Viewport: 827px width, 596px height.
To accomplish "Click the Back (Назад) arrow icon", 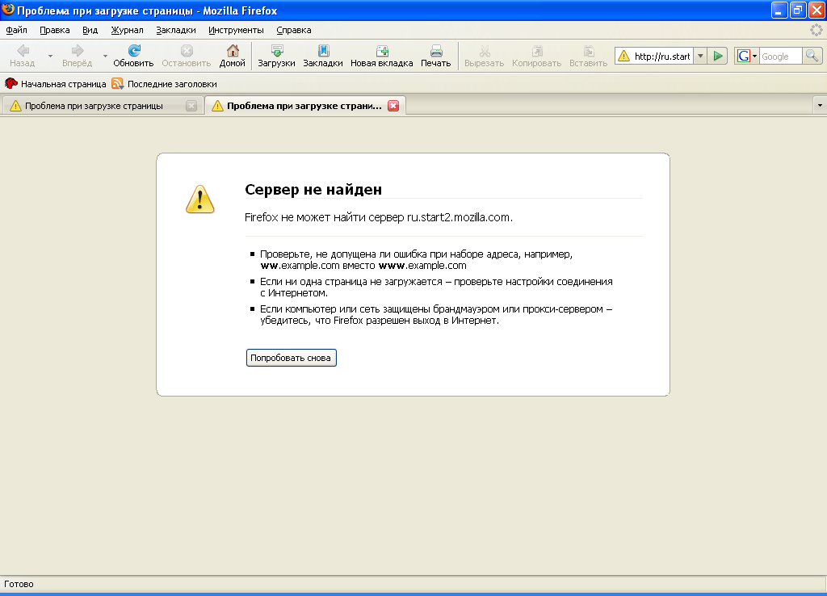I will click(x=23, y=51).
